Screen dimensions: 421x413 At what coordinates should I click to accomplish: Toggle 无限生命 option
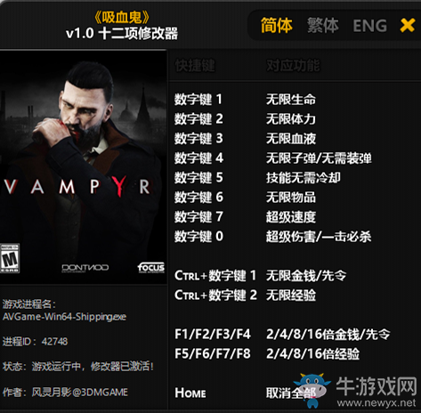(x=291, y=100)
